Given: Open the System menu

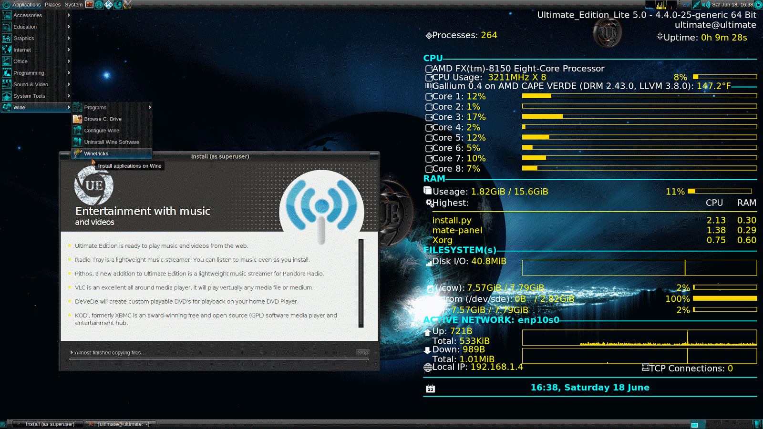Looking at the screenshot, I should (x=73, y=4).
